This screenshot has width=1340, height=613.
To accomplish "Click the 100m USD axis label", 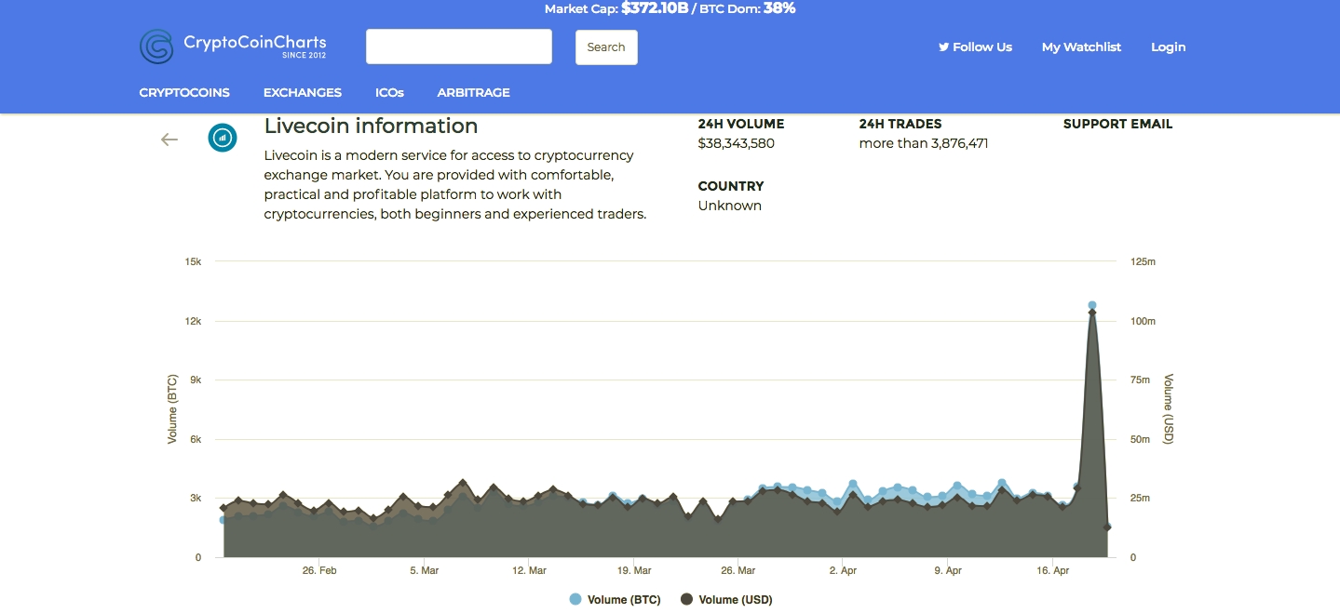I will tap(1143, 321).
